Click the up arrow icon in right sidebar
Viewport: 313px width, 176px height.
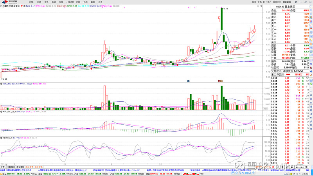[311, 10]
